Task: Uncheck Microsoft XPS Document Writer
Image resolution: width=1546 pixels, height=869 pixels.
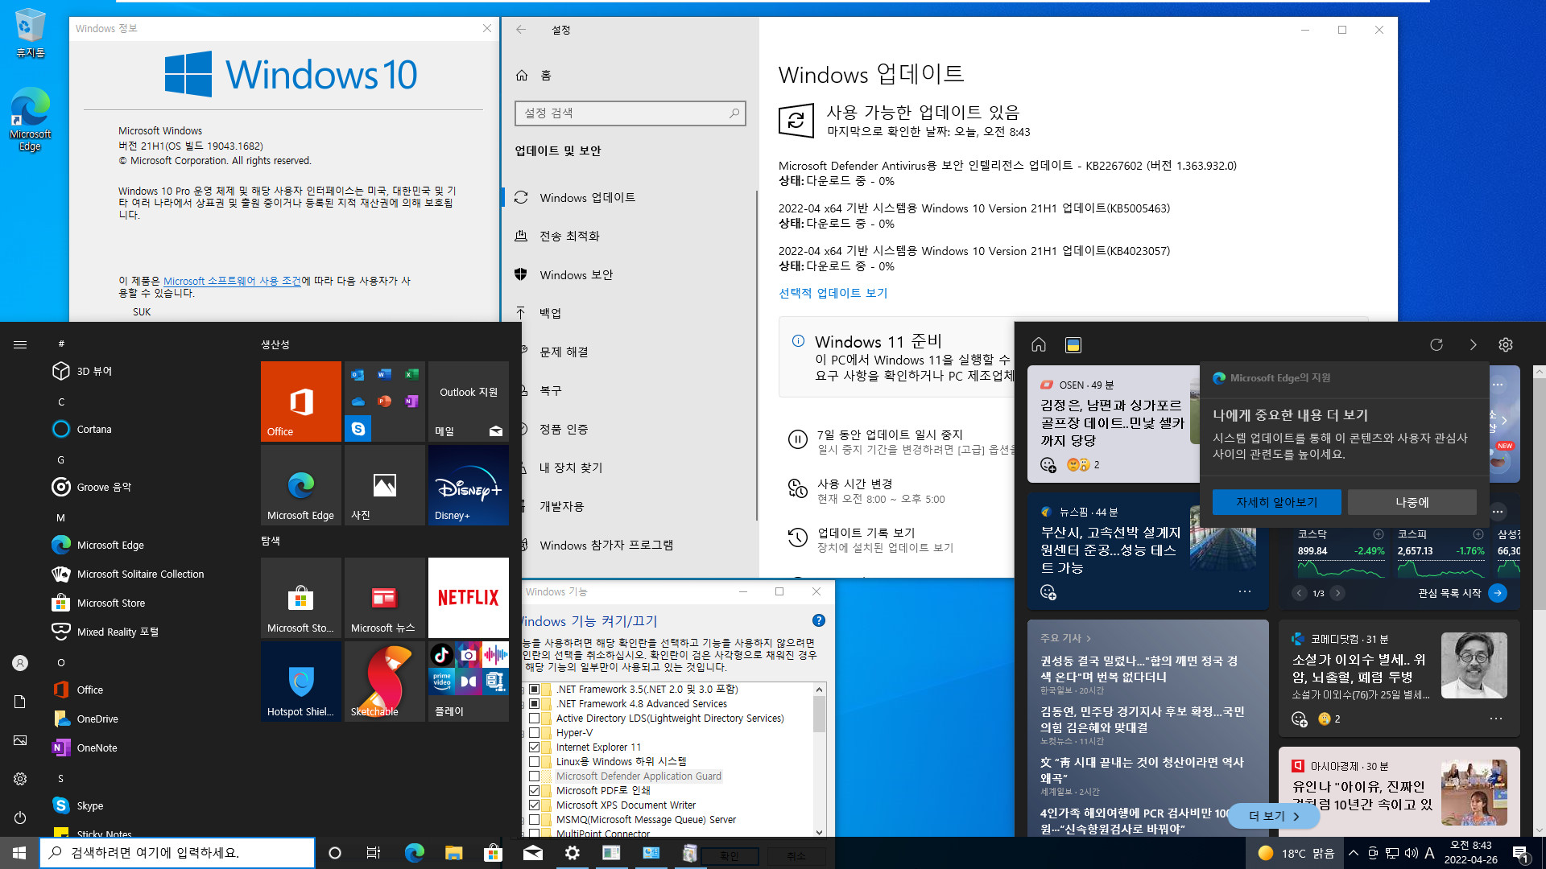Action: coord(534,805)
